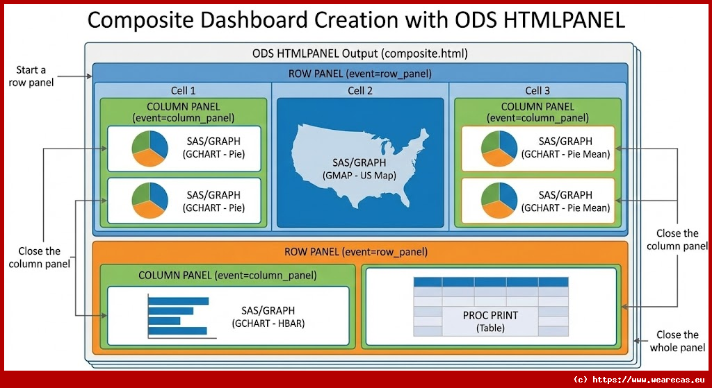Select the Cell 2 header label

point(360,90)
